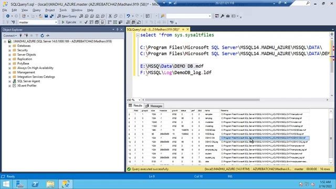This screenshot has width=336, height=189.
Task: Click the Execute button
Action: tap(69, 22)
